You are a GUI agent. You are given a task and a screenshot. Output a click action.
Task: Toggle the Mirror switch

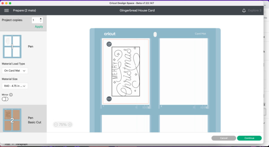(5, 99)
